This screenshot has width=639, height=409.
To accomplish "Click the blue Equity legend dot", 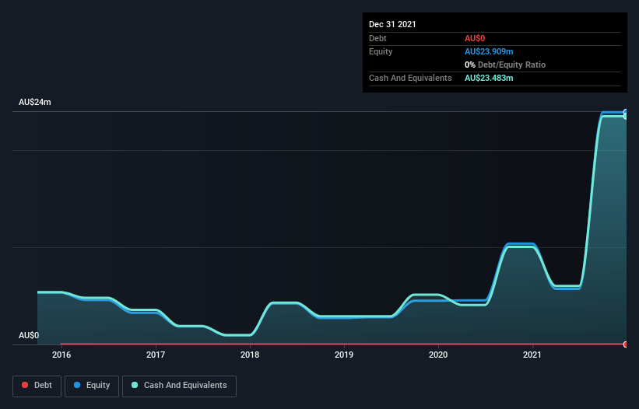I will (77, 385).
